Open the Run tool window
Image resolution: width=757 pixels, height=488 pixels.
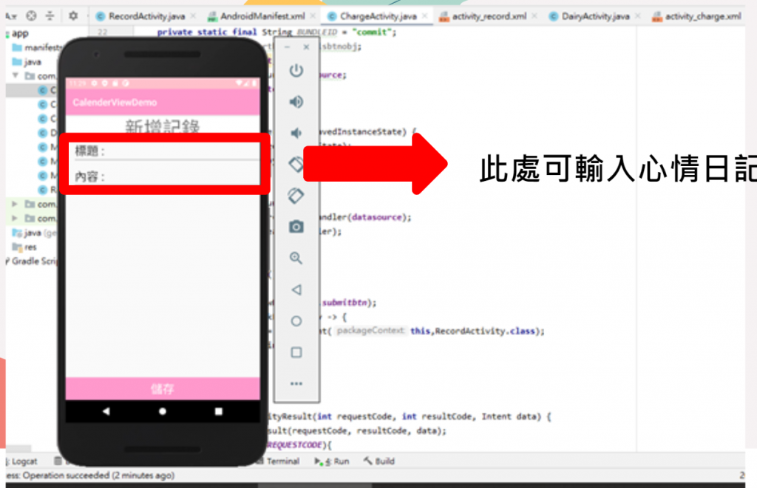point(332,461)
